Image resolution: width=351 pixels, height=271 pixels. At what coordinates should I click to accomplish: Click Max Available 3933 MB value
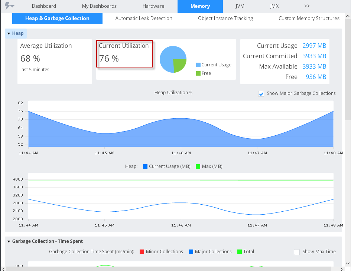pyautogui.click(x=314, y=66)
